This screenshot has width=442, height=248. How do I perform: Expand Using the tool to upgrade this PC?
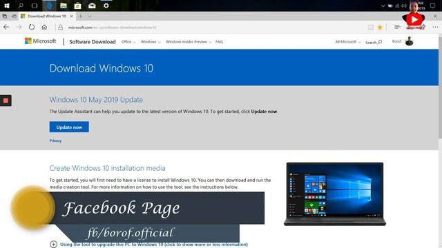point(148,245)
